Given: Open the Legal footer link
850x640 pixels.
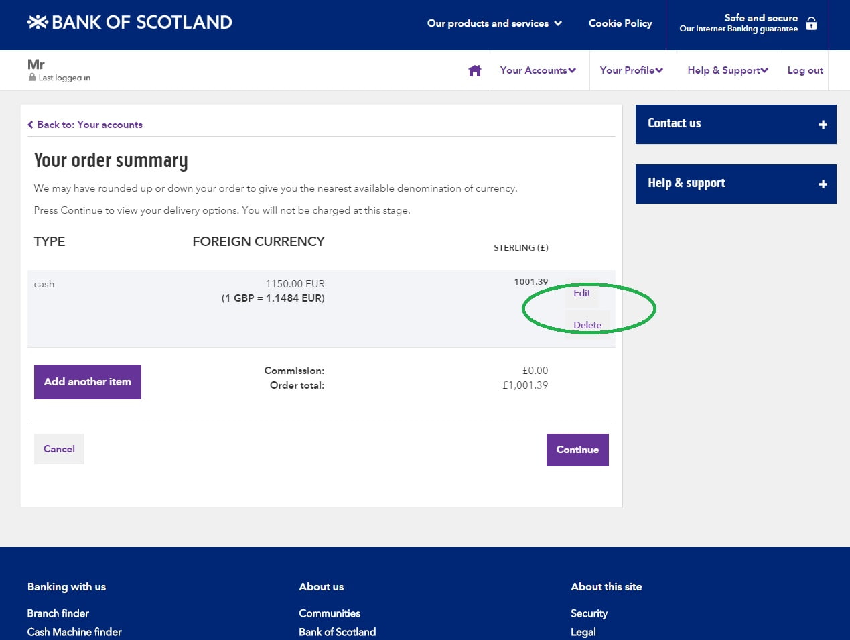Looking at the screenshot, I should 583,632.
